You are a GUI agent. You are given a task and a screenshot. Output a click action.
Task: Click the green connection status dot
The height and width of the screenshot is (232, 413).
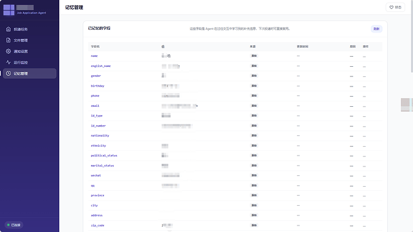click(x=8, y=225)
